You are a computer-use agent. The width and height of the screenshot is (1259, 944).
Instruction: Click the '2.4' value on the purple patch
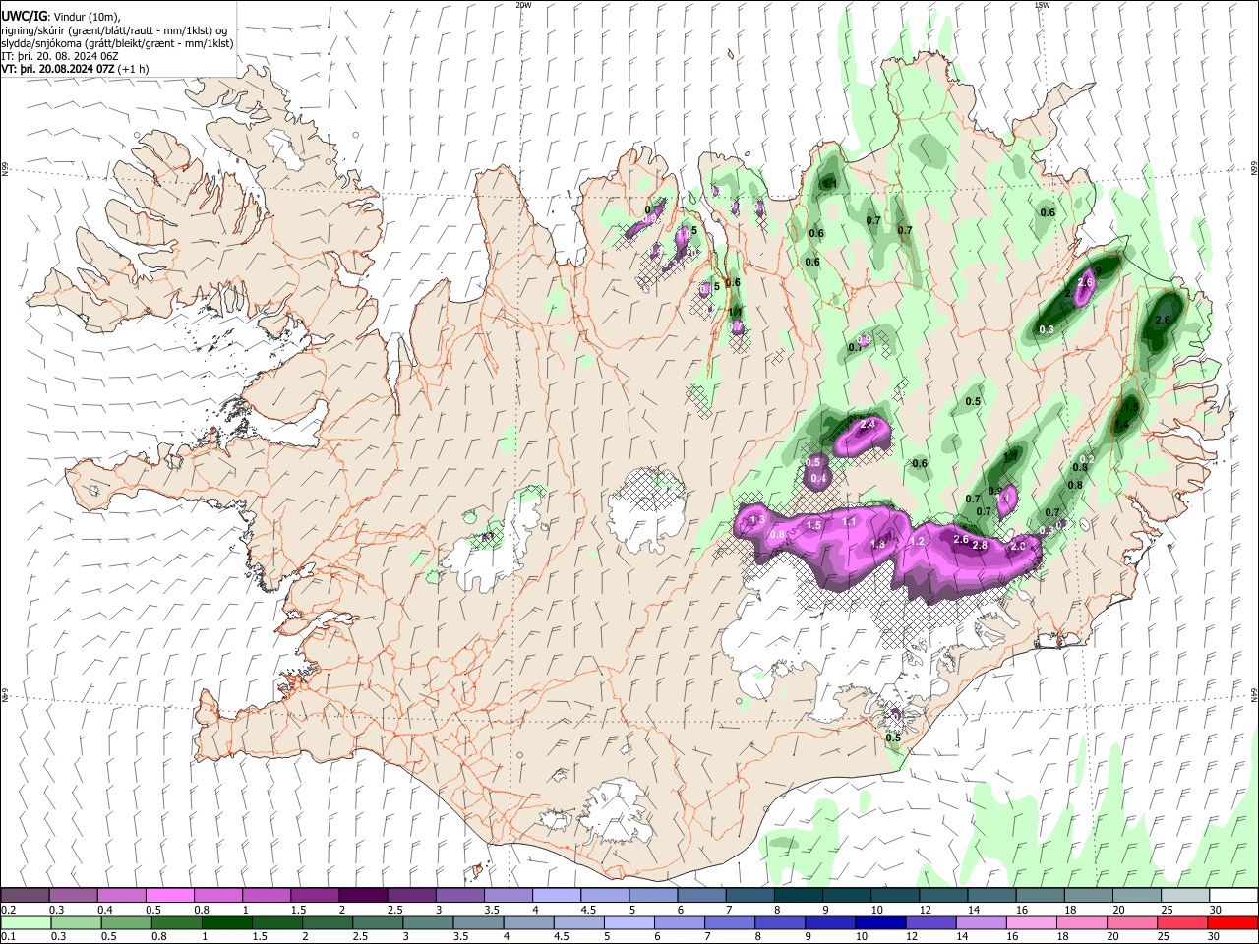[x=869, y=424]
